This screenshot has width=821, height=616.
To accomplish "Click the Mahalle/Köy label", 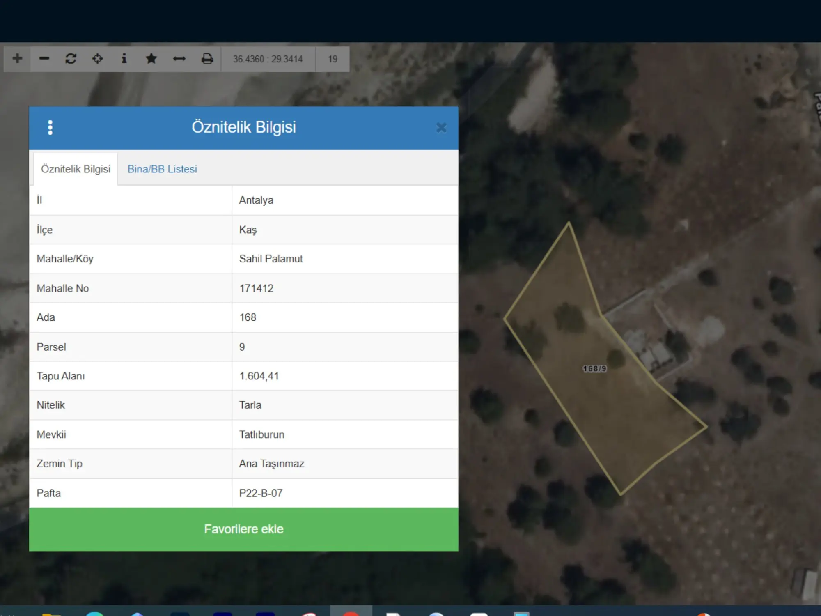I will [x=65, y=259].
